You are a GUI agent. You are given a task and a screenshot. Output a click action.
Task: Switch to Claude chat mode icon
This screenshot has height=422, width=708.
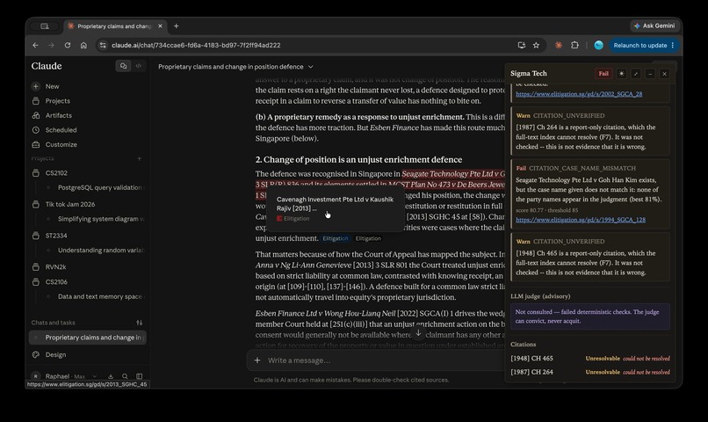coord(123,66)
